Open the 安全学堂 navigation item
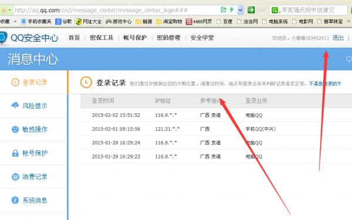 click(x=202, y=38)
